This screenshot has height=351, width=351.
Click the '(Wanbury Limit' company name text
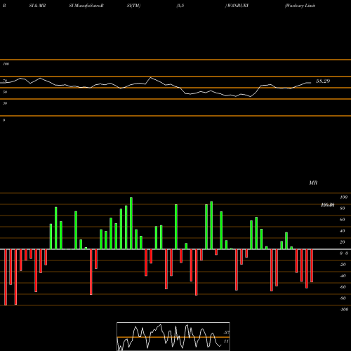pyautogui.click(x=300, y=6)
